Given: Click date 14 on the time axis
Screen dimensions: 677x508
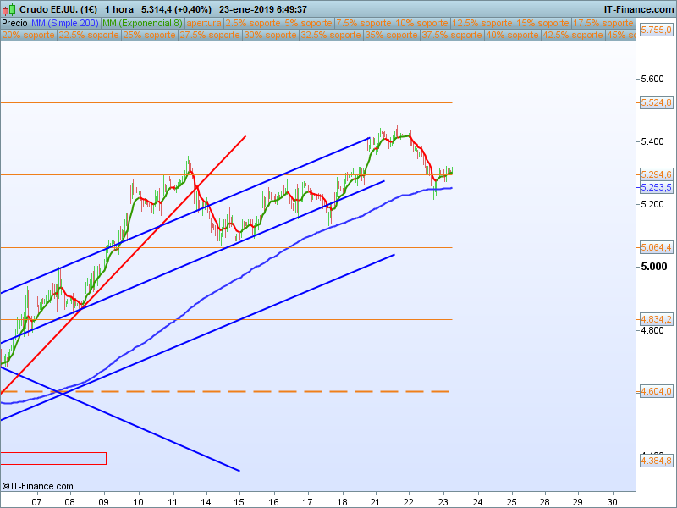Looking at the screenshot, I should 206,501.
